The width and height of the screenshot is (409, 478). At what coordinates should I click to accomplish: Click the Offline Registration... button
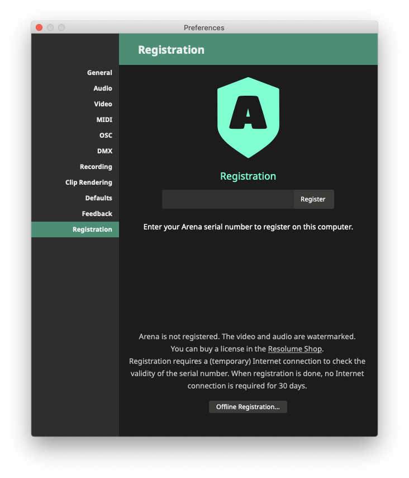click(x=248, y=407)
